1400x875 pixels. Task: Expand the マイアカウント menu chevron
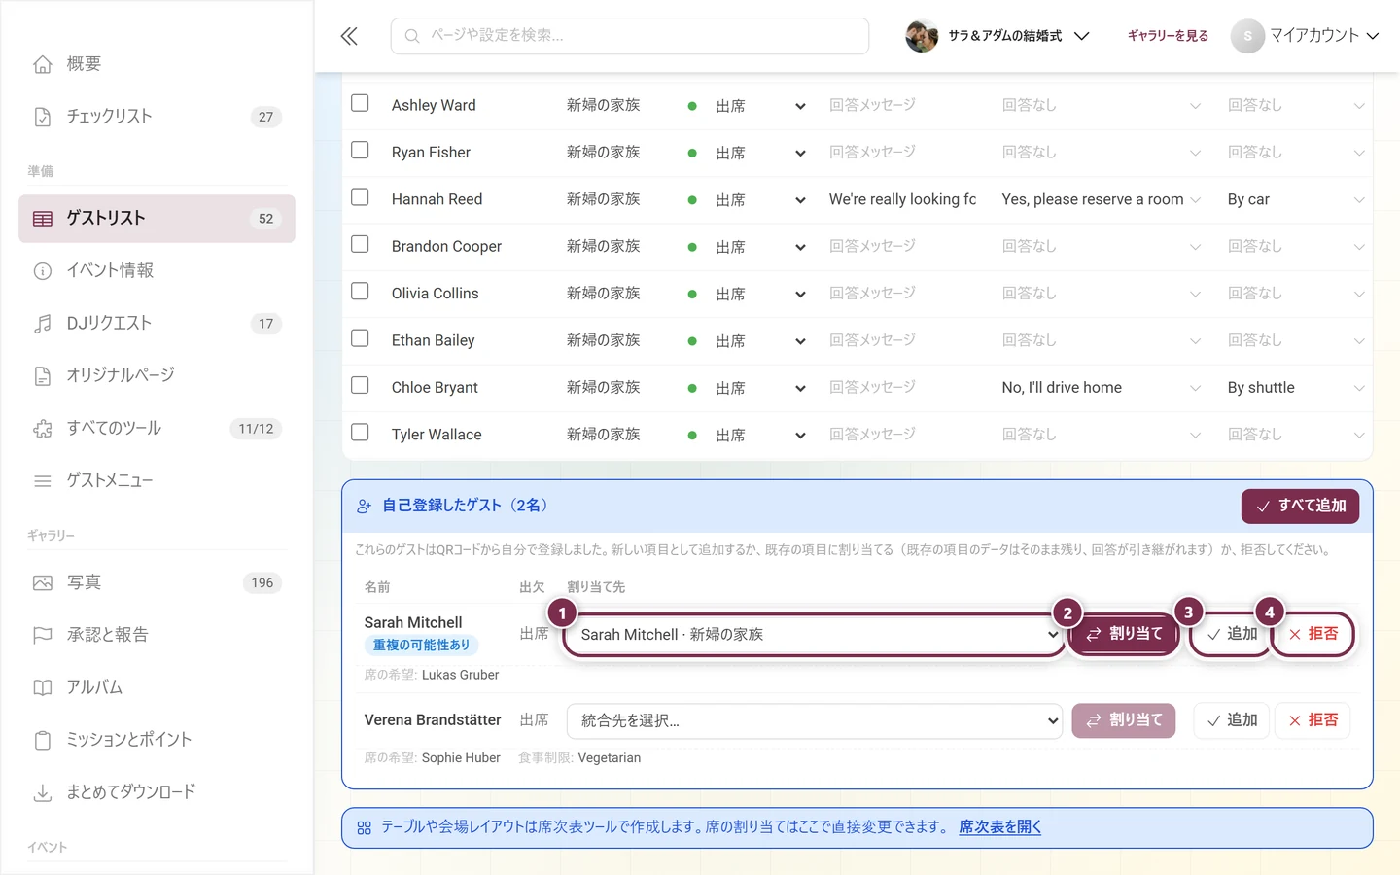[1373, 36]
